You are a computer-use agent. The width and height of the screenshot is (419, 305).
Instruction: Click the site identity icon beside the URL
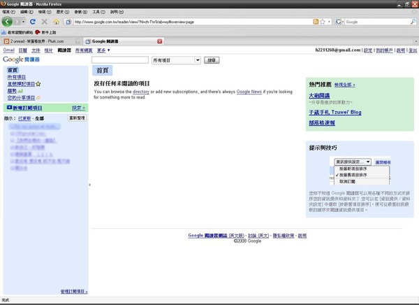68,22
